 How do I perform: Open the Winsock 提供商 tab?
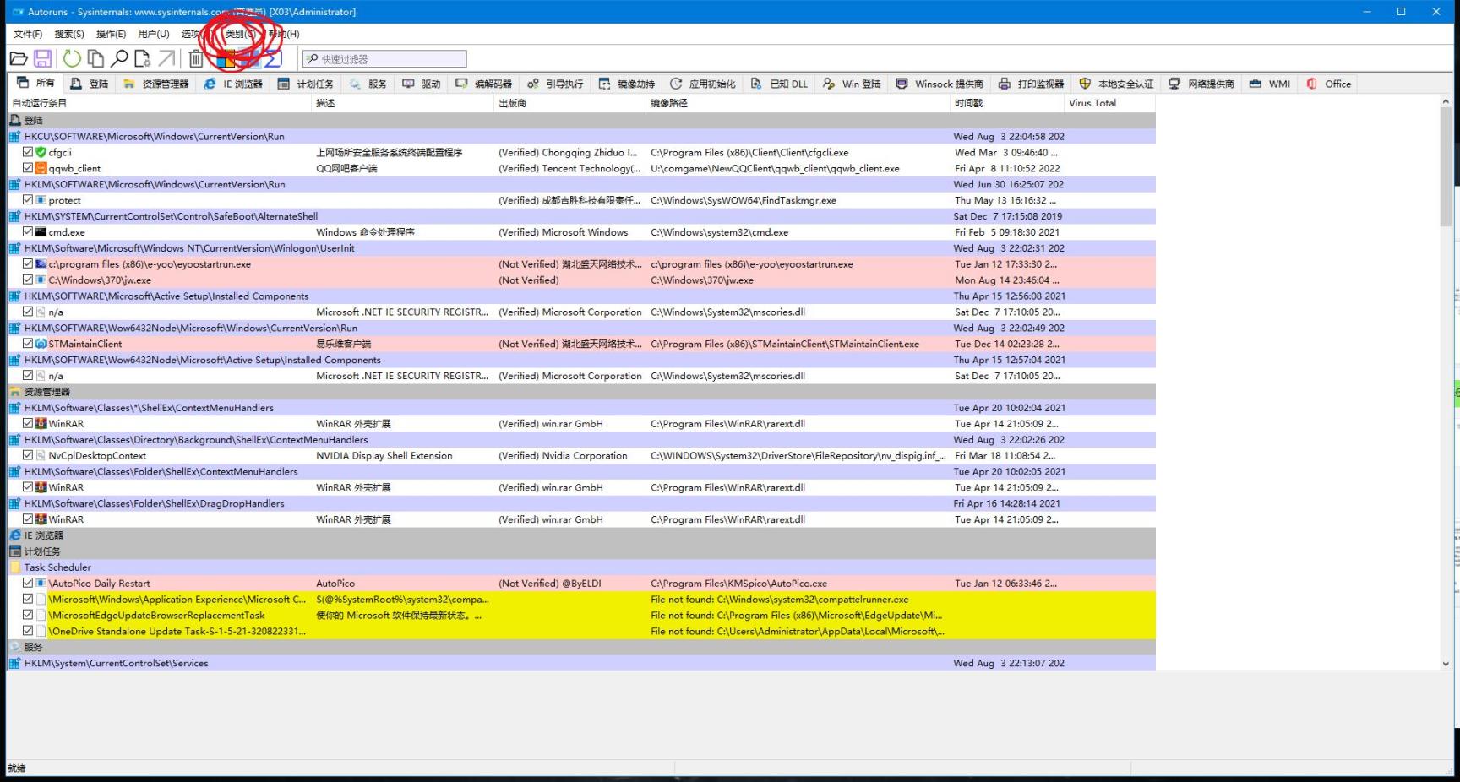click(x=940, y=84)
